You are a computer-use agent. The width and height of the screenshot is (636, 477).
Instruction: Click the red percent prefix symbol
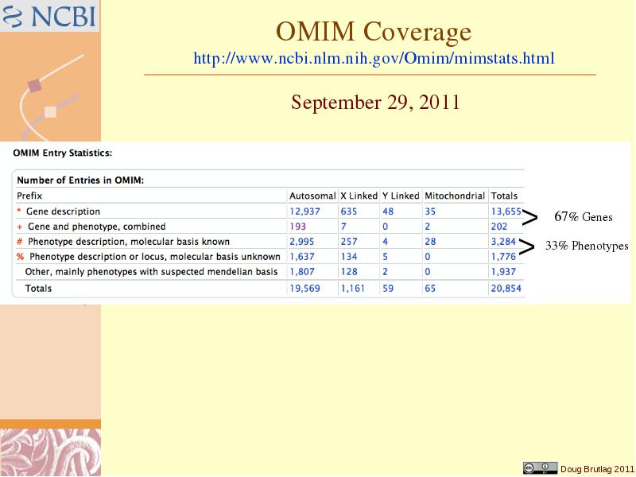21,256
